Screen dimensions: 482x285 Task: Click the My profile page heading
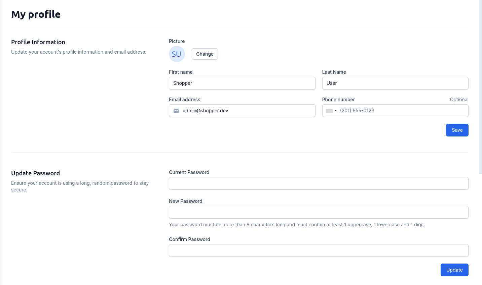(x=36, y=14)
